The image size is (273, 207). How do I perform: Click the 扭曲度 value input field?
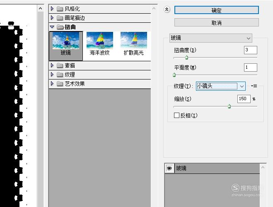click(250, 50)
